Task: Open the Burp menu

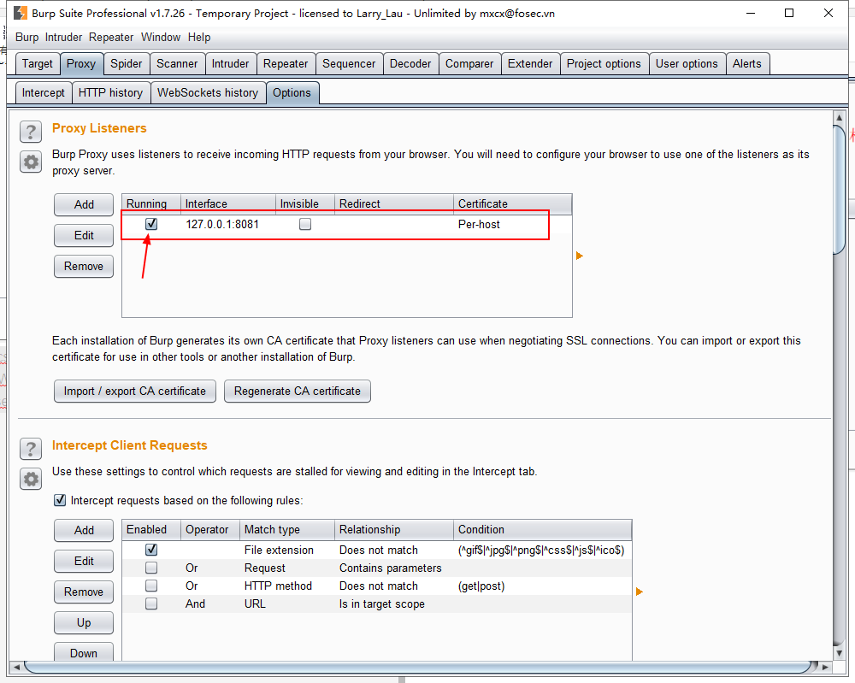Action: coord(27,37)
